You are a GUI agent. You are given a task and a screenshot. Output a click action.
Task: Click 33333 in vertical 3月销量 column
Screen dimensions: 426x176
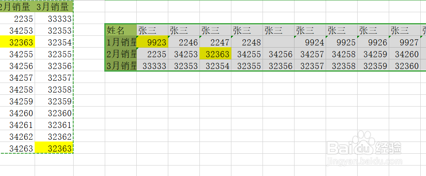54,18
